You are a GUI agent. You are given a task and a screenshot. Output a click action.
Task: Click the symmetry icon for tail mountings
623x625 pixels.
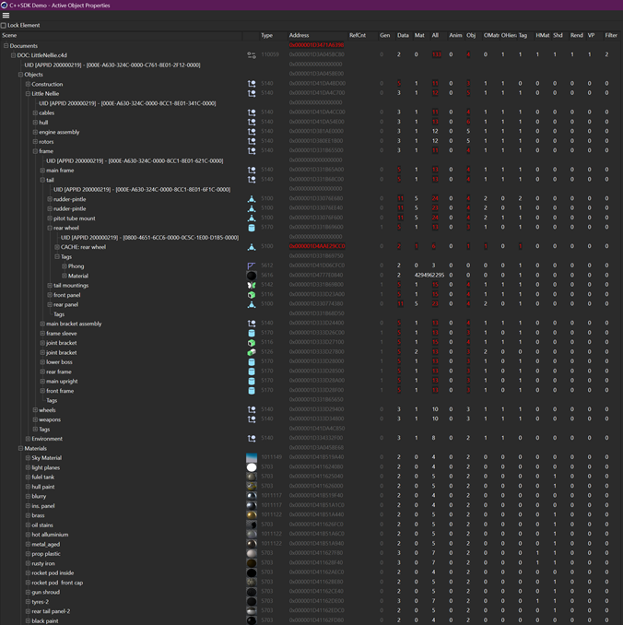[x=252, y=285]
